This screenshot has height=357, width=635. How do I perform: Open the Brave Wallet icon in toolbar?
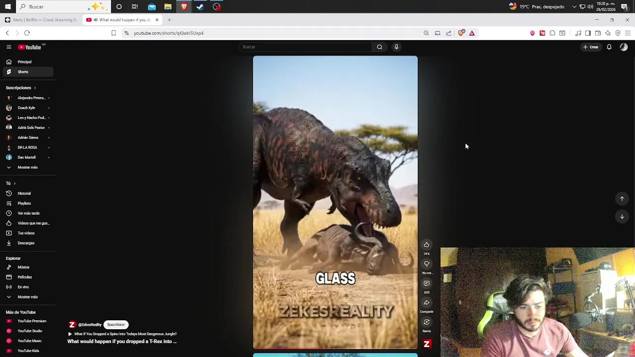tap(598, 33)
